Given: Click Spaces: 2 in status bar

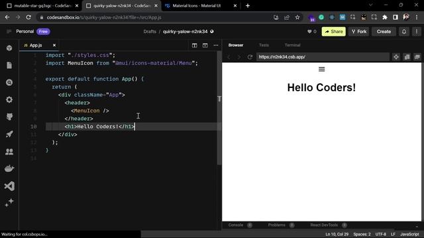Looking at the screenshot, I should pyautogui.click(x=362, y=234).
